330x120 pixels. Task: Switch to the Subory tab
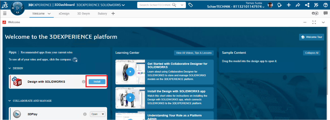pyautogui.click(x=102, y=14)
